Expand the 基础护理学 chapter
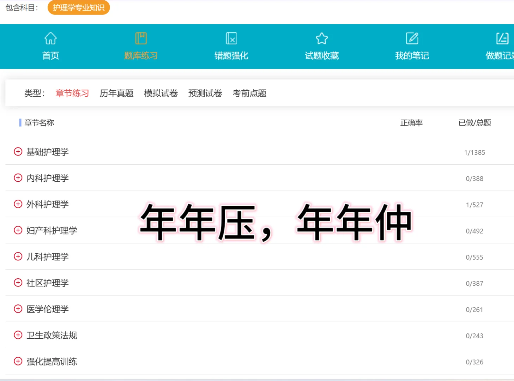Image resolution: width=514 pixels, height=381 pixels. (x=18, y=152)
